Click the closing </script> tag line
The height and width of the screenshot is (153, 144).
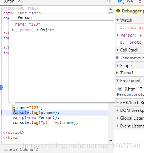click(x=14, y=132)
